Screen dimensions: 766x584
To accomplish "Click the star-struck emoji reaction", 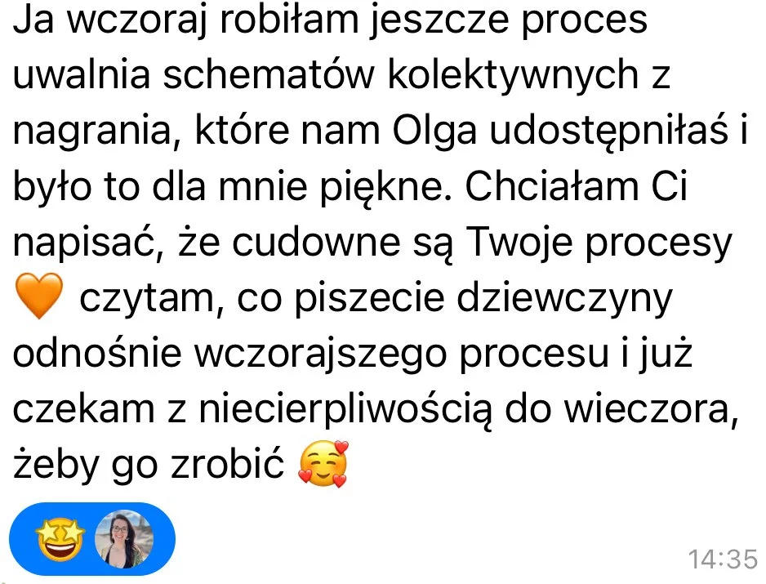I will point(61,539).
